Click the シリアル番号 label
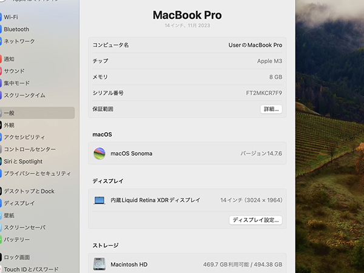 coord(108,93)
